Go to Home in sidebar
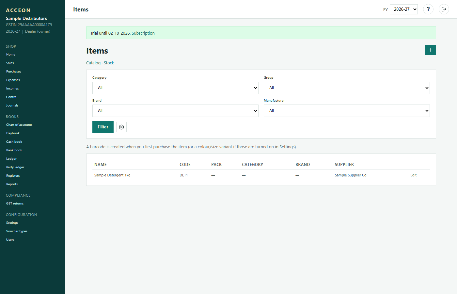Screen dimensions: 457x294 (11, 55)
